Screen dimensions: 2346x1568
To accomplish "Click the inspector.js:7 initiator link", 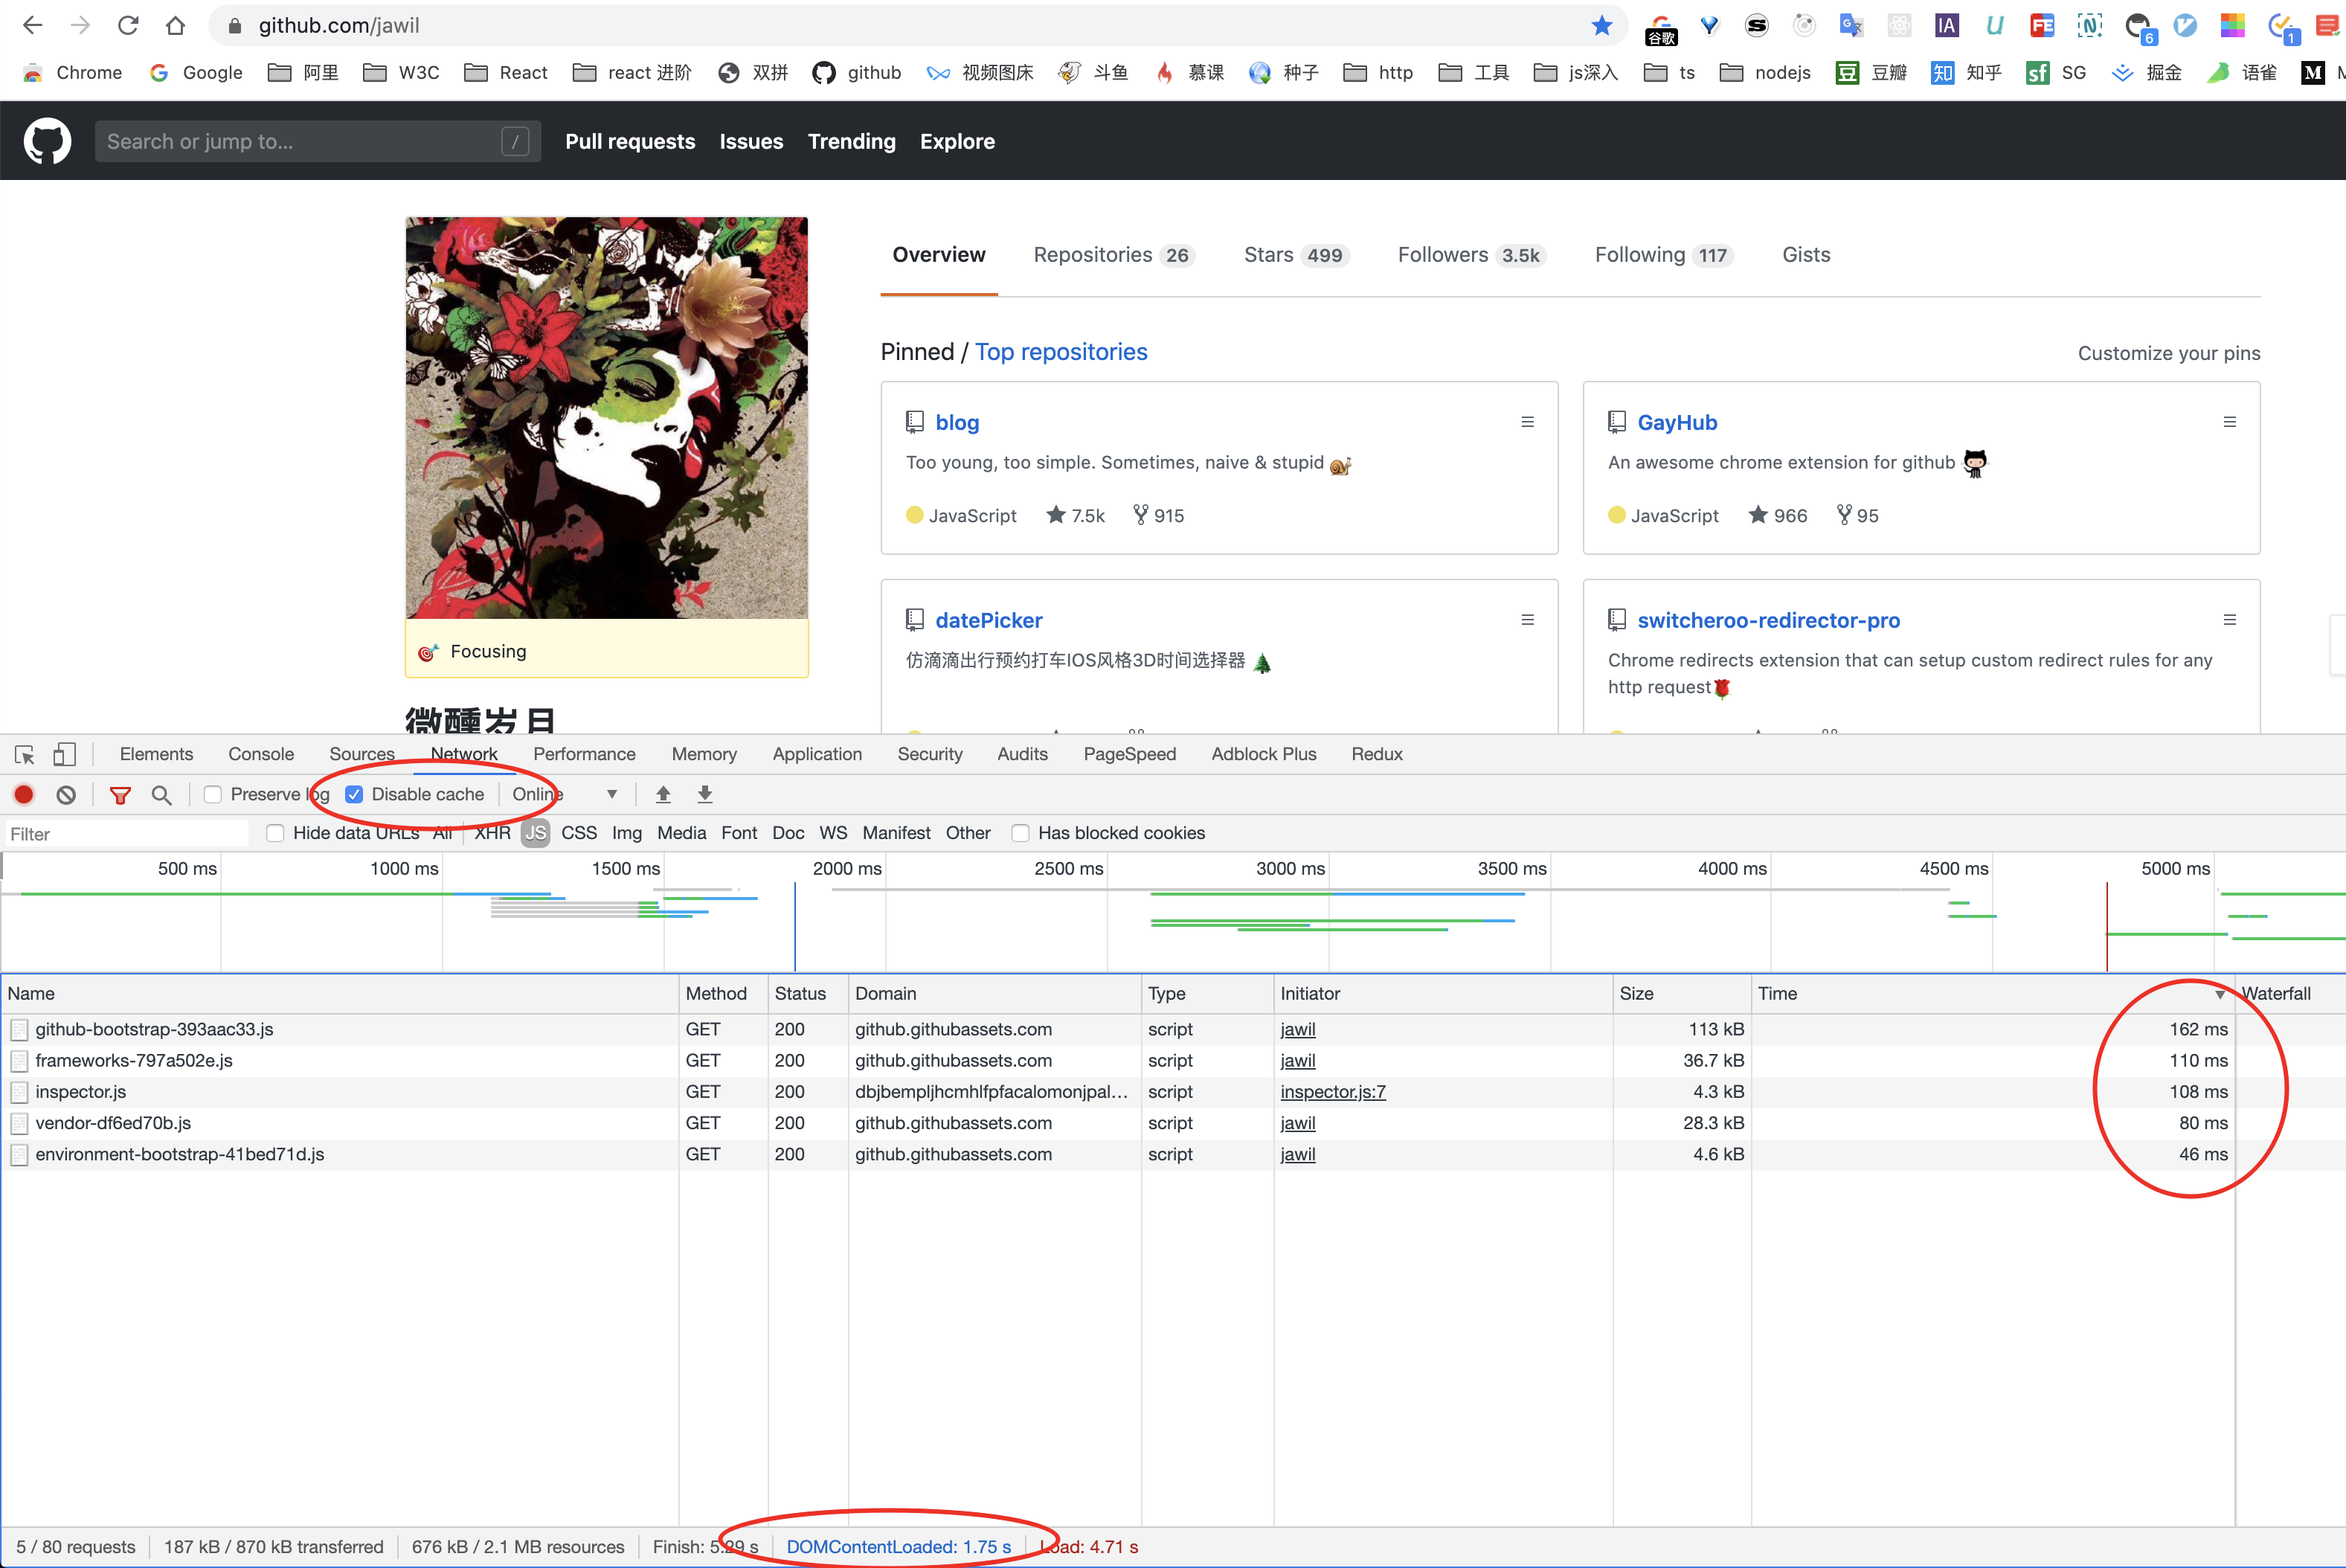I will pyautogui.click(x=1333, y=1092).
